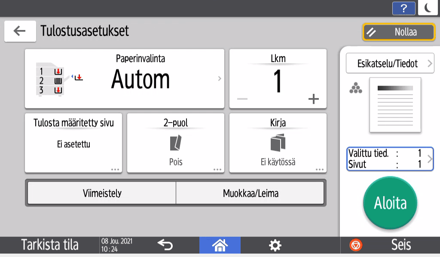Switch to Muokkaa/Leima tab

coord(250,193)
